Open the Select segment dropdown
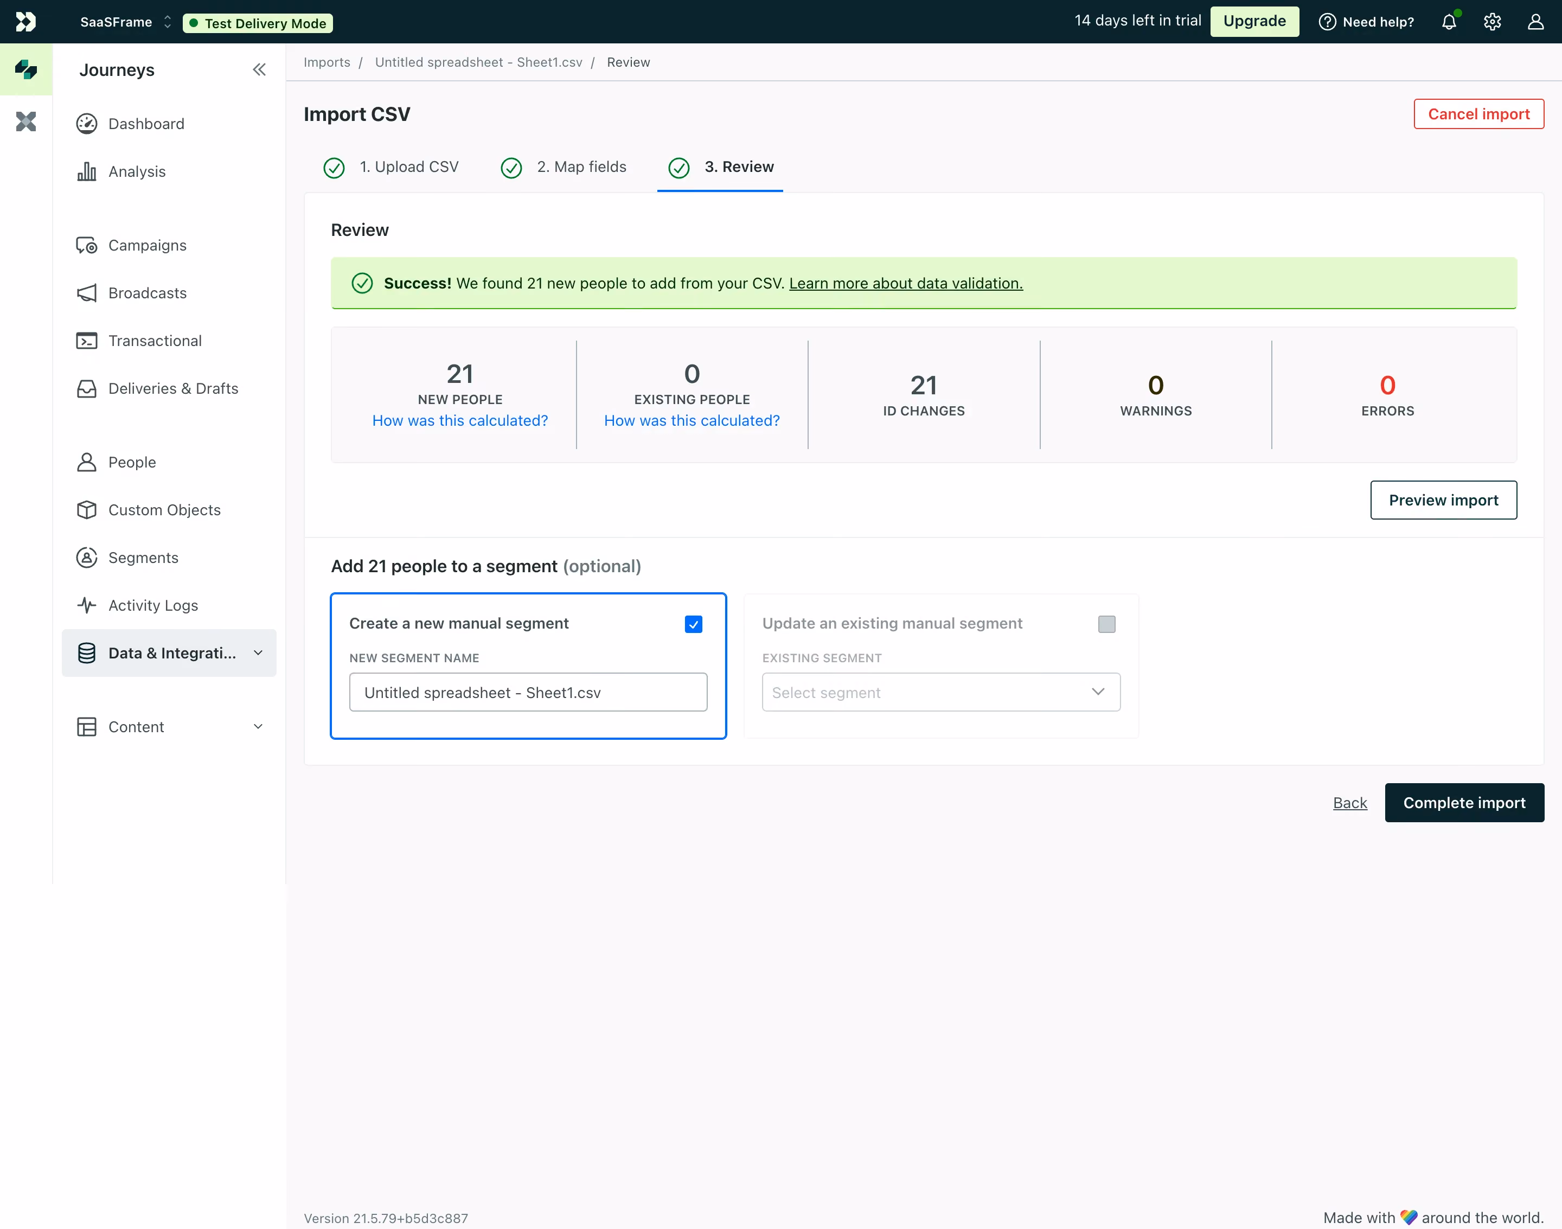 (x=941, y=692)
